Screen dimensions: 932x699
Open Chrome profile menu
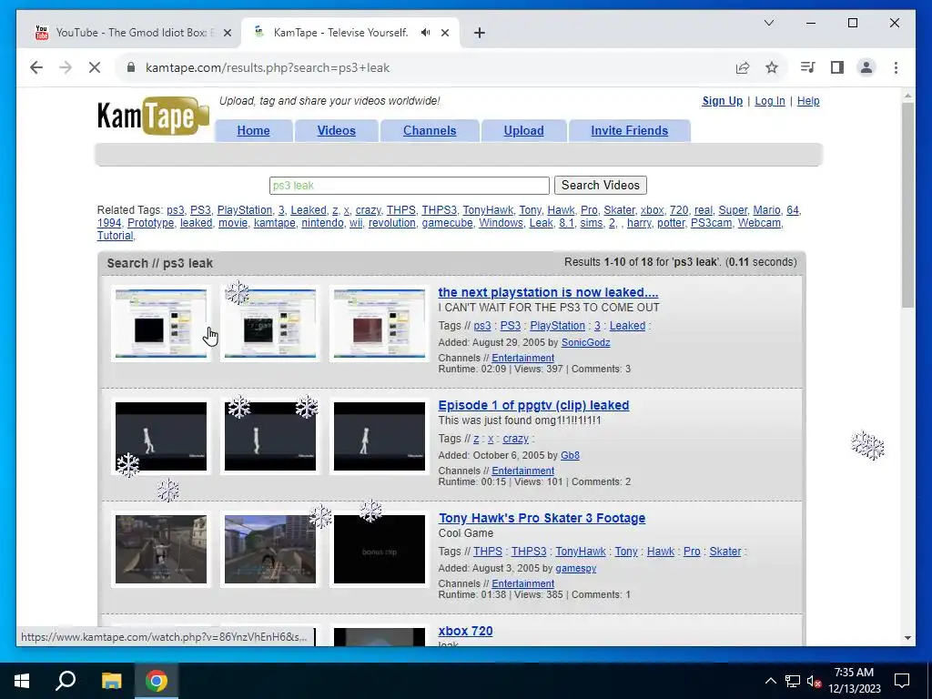[866, 67]
